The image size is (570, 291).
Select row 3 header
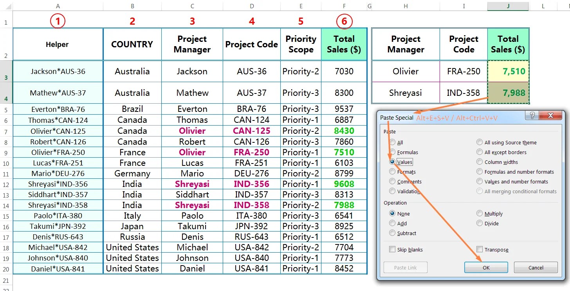pyautogui.click(x=5, y=71)
